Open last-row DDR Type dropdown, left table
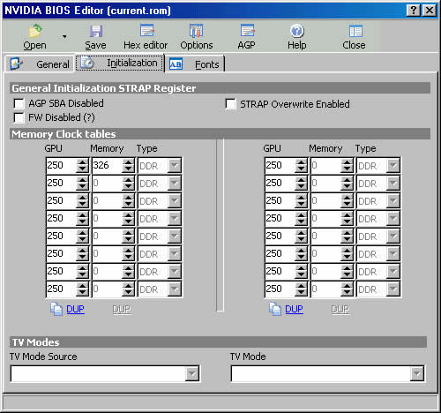Viewport: 441px width, 413px height. 175,289
